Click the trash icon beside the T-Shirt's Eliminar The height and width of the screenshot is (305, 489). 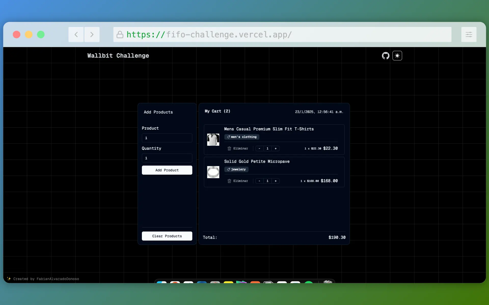pos(229,148)
